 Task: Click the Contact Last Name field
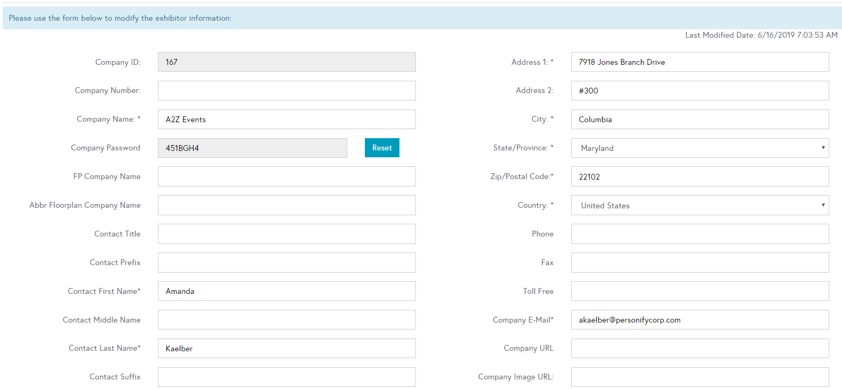286,348
